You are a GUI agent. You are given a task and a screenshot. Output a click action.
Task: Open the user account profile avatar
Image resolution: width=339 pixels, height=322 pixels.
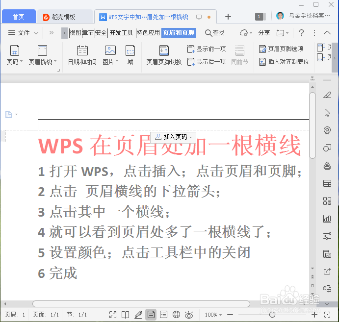(280, 16)
